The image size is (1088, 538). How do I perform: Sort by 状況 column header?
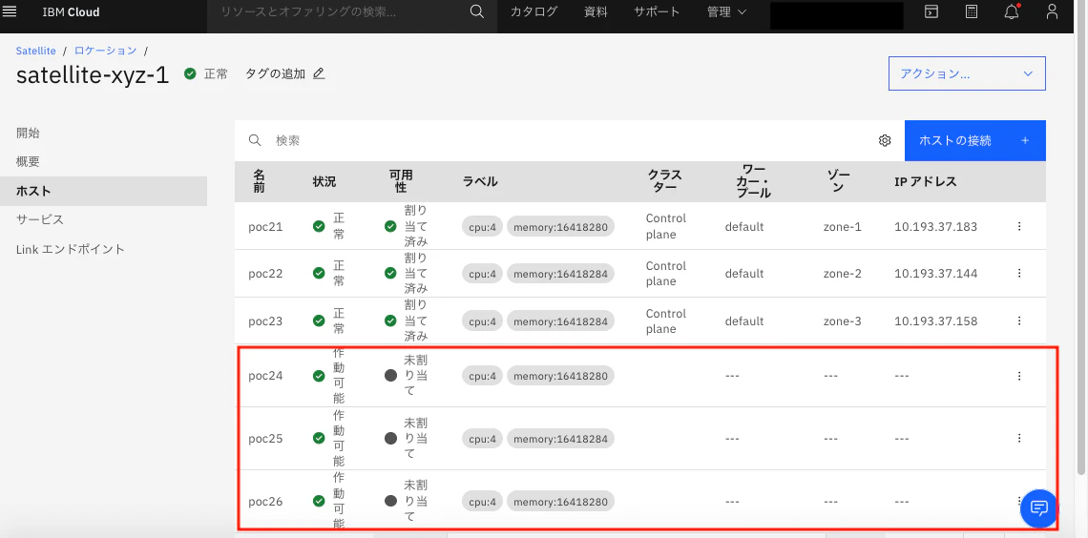point(324,181)
